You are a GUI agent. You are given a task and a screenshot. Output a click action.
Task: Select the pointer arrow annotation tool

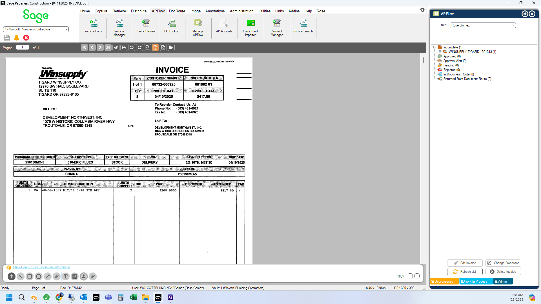click(12, 276)
